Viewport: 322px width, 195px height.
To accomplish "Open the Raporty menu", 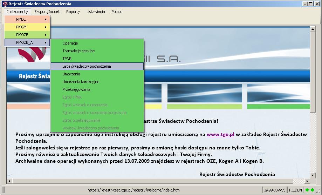I will pyautogui.click(x=73, y=12).
